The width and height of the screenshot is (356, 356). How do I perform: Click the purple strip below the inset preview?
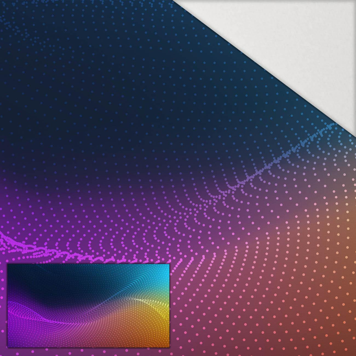tap(88, 352)
